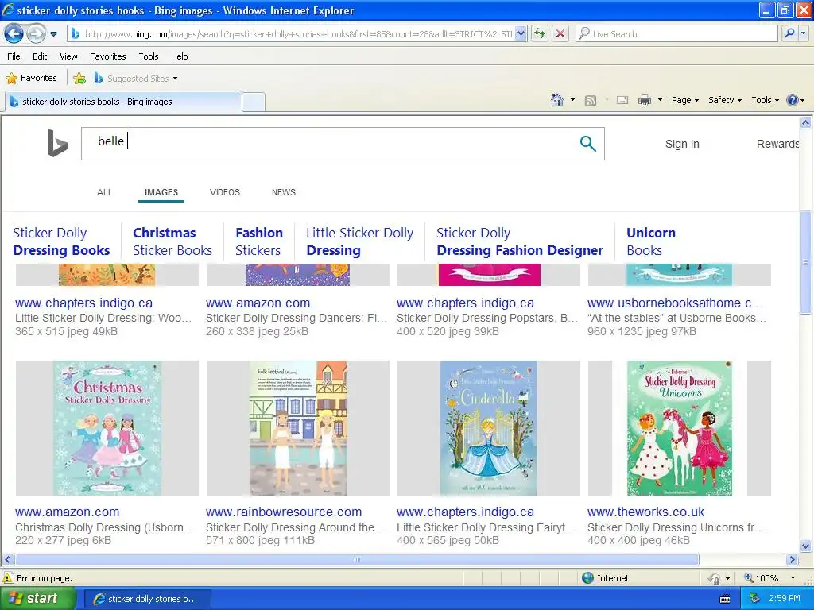Click the browser Back arrow button
Image resolution: width=814 pixels, height=610 pixels.
(x=14, y=33)
